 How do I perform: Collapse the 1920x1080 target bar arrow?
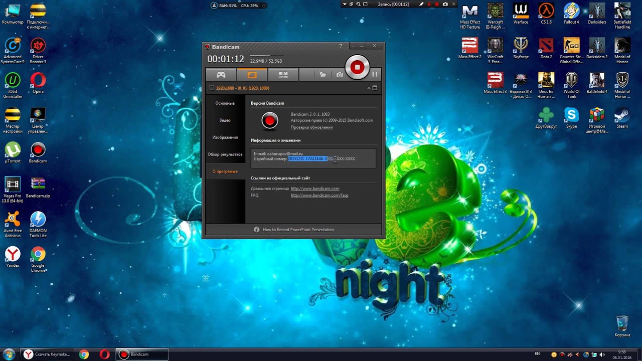369,88
